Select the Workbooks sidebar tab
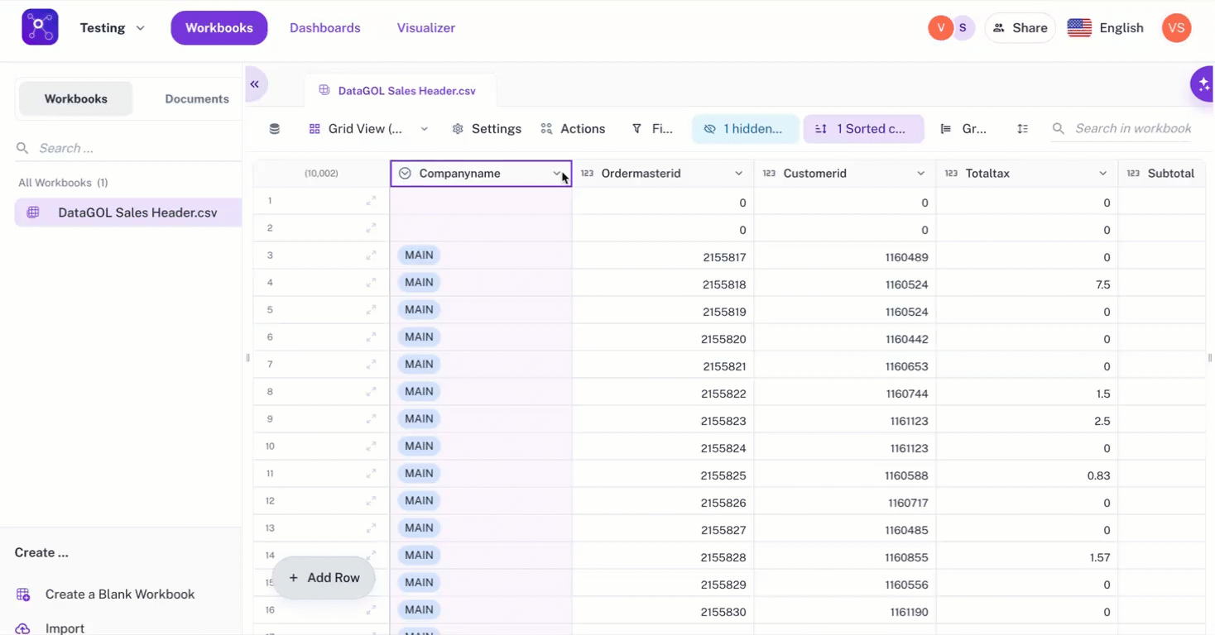 click(x=76, y=98)
